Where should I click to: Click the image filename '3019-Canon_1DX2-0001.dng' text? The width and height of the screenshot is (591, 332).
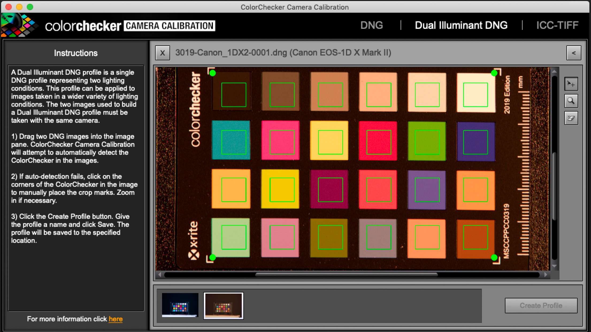(x=231, y=53)
